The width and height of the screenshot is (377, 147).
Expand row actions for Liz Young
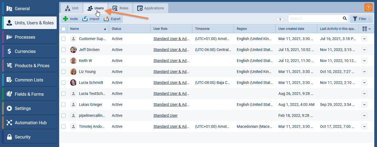(364, 72)
